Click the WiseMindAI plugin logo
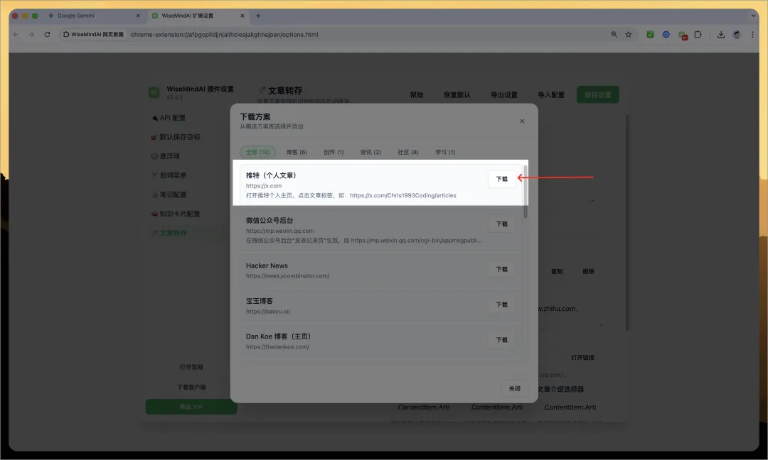Screen dimensions: 768x460 [x=154, y=92]
